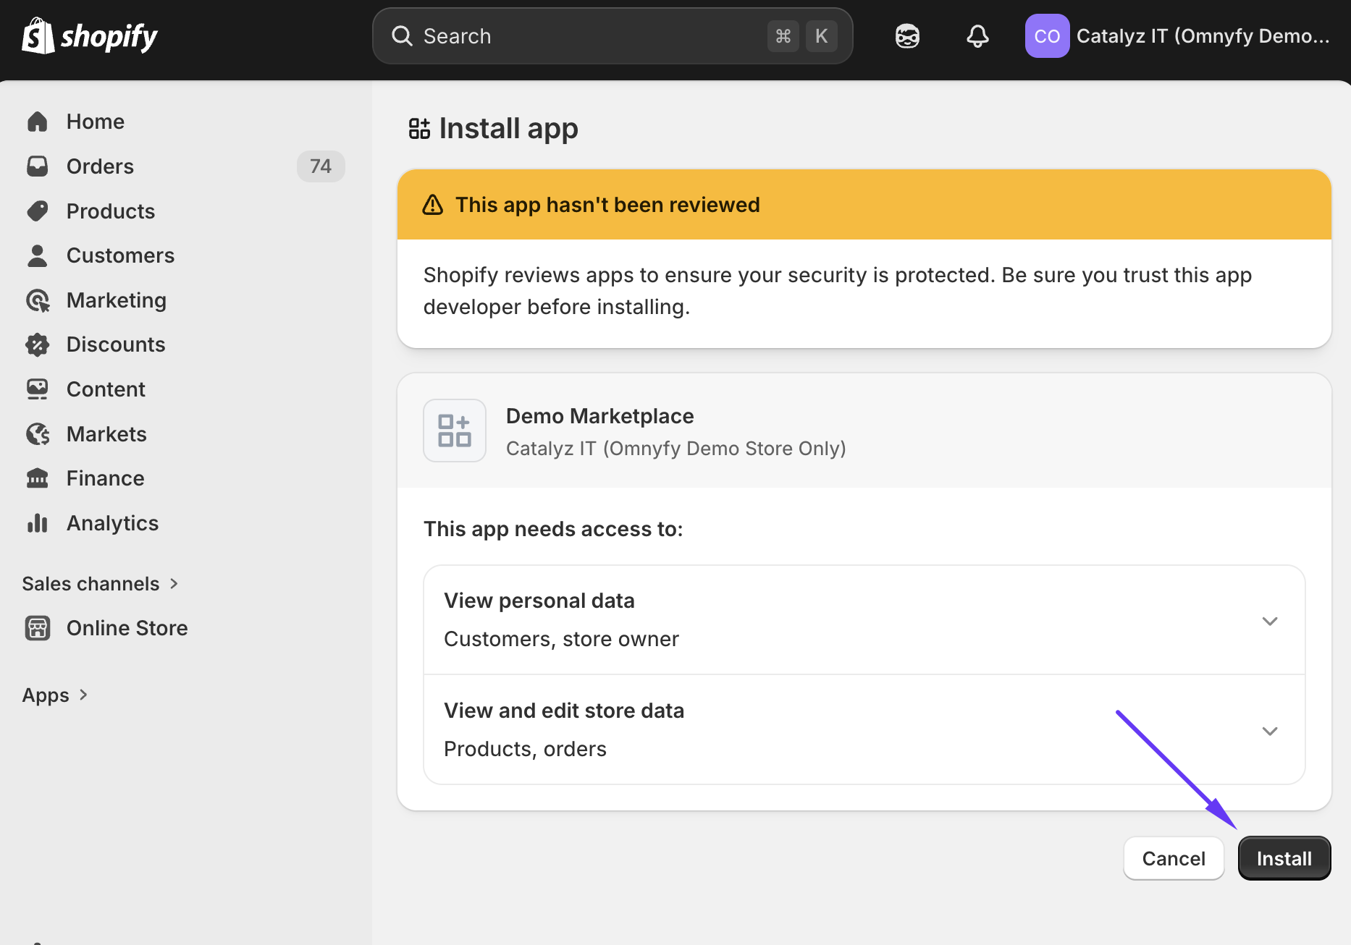Click the K key hint in search

(821, 36)
